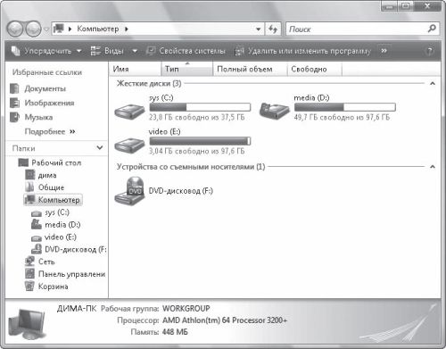Click the AMD Athlon processor text

click(225, 320)
